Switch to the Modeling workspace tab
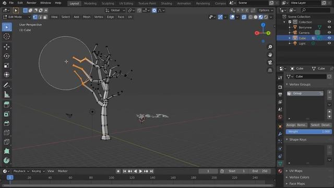334x188 pixels. point(90,4)
